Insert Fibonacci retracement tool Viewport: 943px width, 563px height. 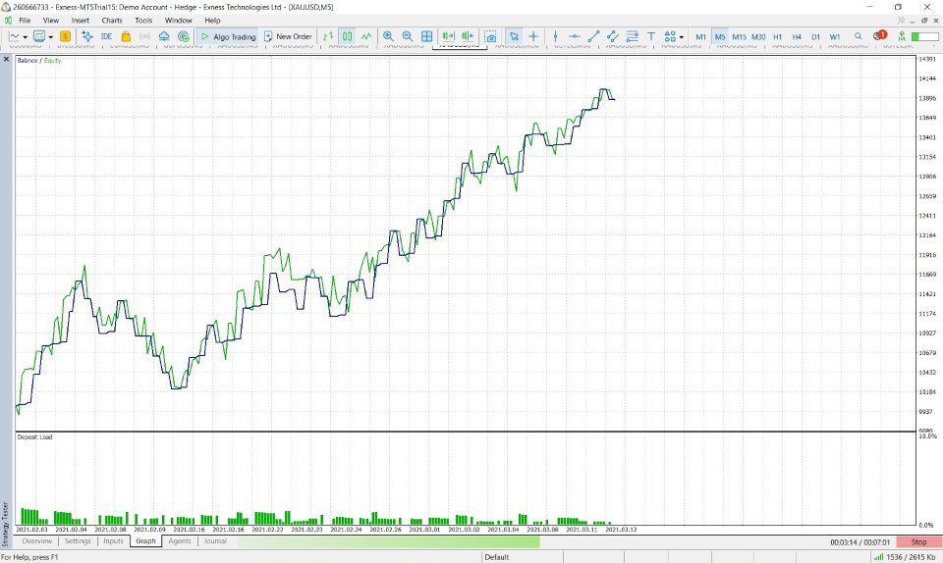coord(632,36)
